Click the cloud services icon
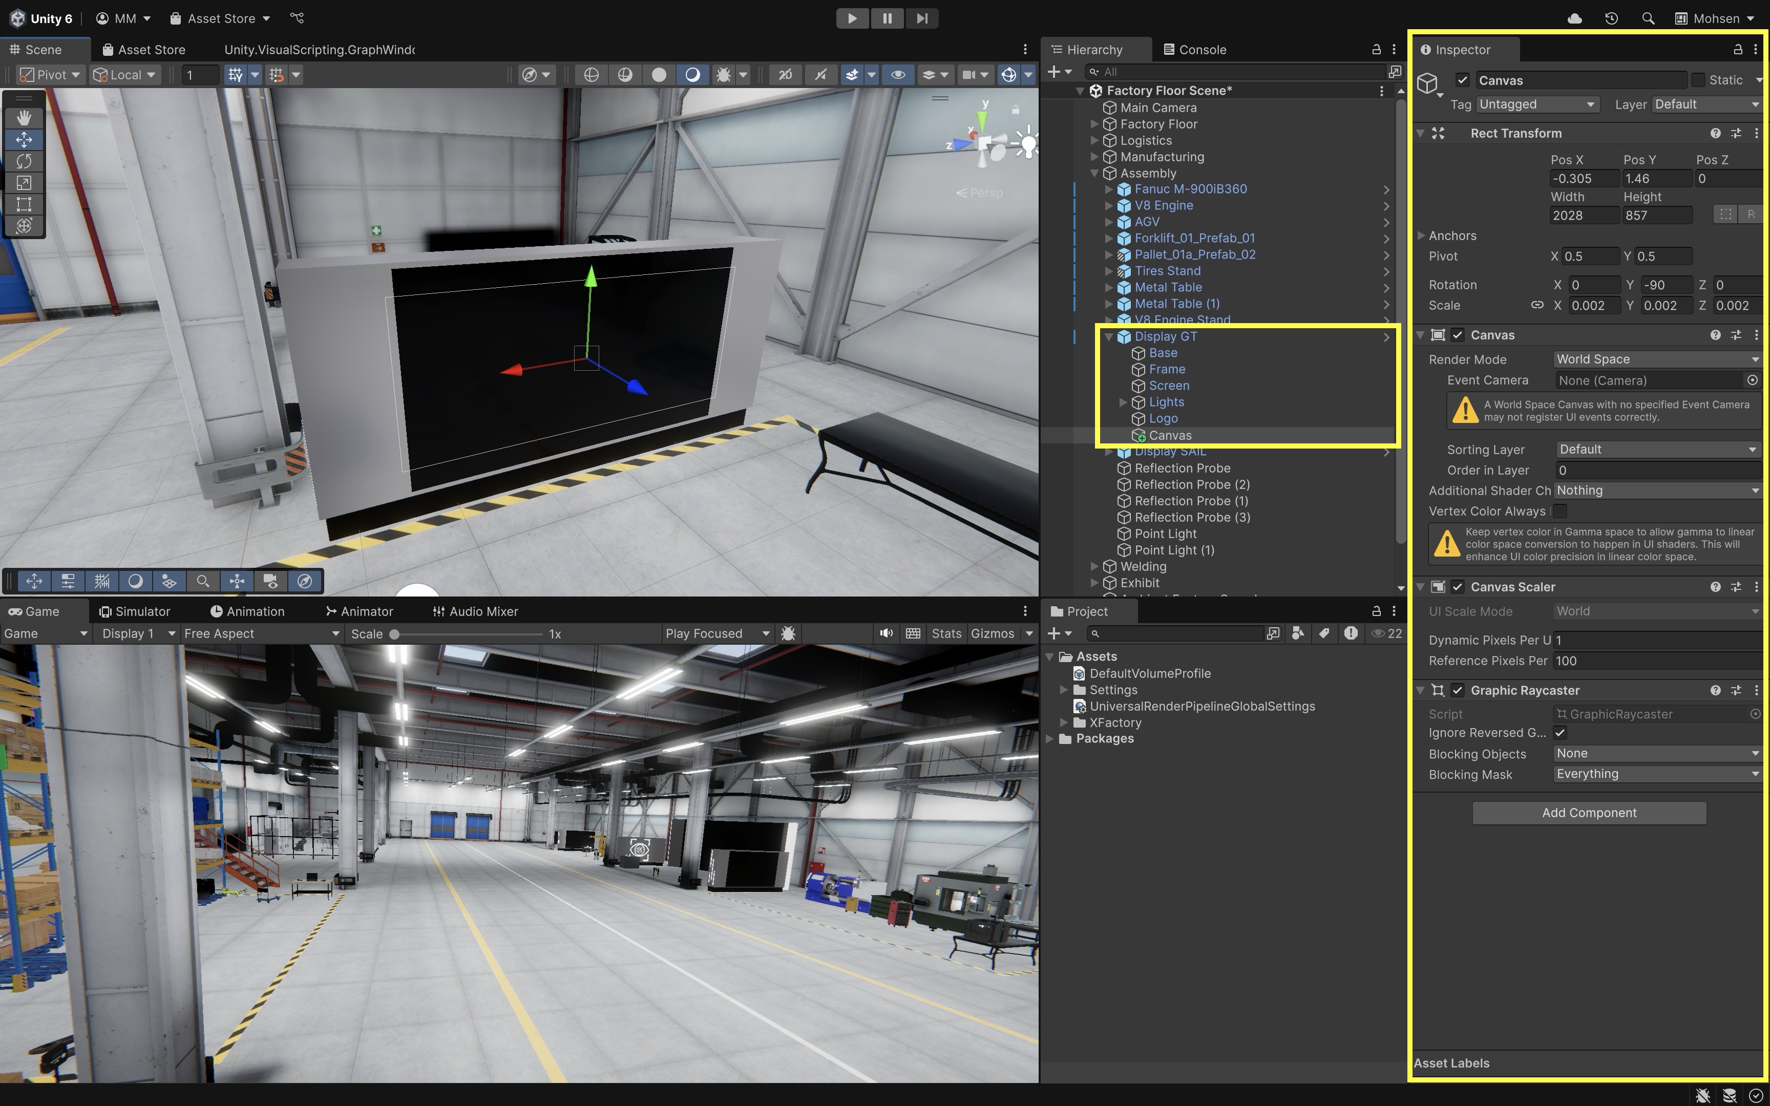The height and width of the screenshot is (1106, 1770). pos(1575,18)
